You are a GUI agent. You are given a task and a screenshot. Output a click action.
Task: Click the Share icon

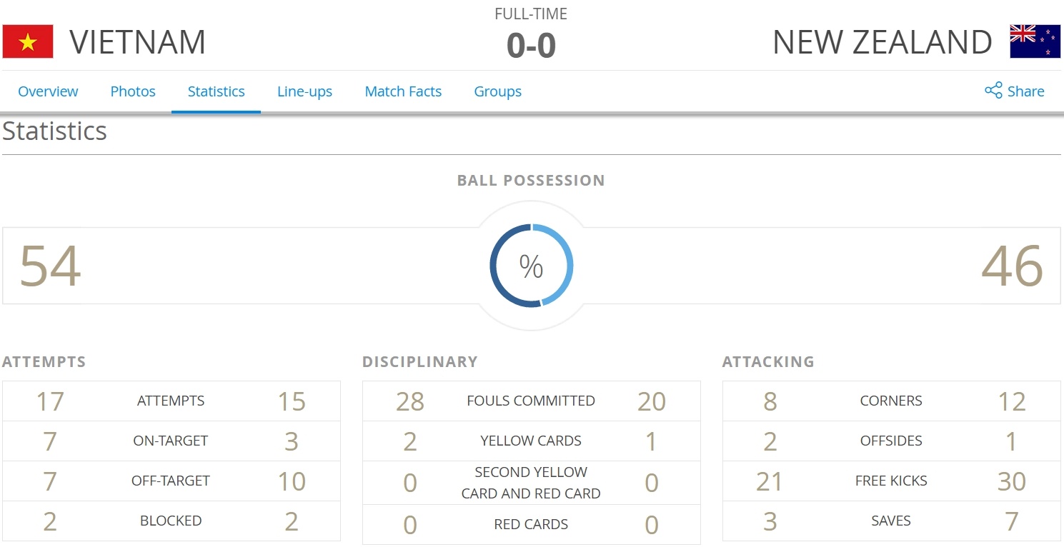993,91
